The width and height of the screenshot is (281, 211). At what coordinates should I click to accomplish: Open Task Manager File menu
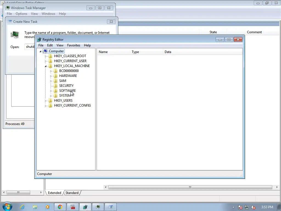tap(9, 14)
